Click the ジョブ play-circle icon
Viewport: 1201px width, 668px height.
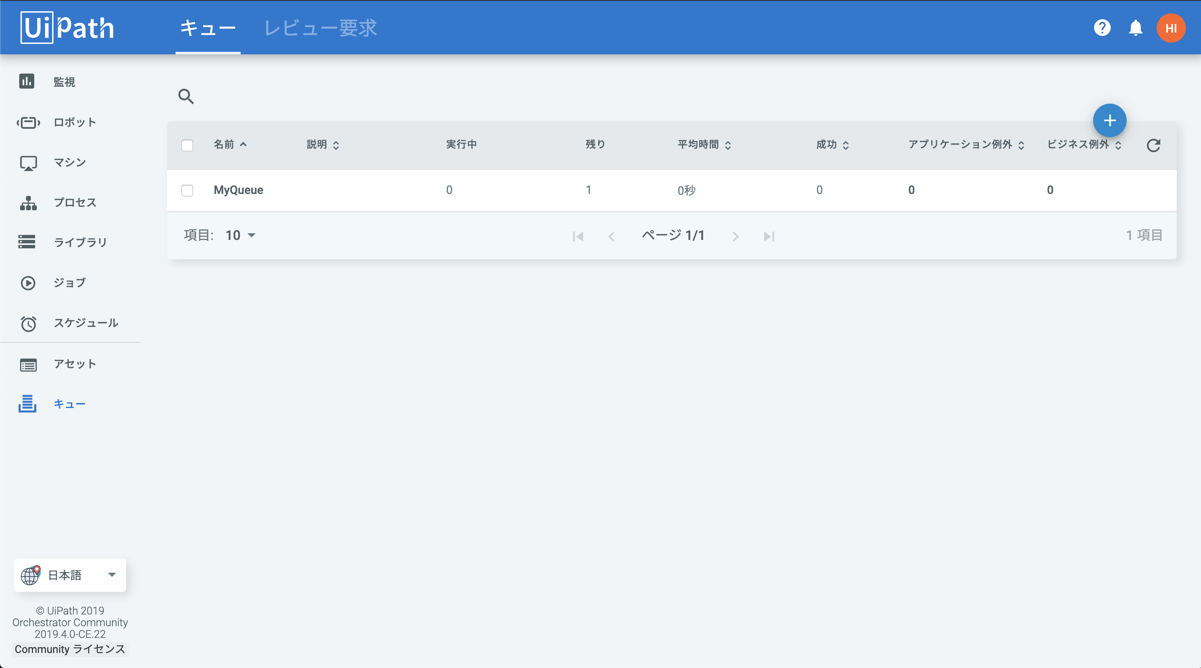click(x=28, y=283)
